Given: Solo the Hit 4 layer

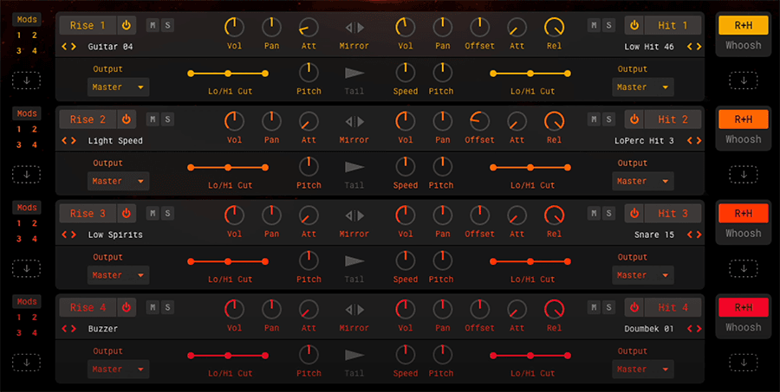Looking at the screenshot, I should coord(609,307).
